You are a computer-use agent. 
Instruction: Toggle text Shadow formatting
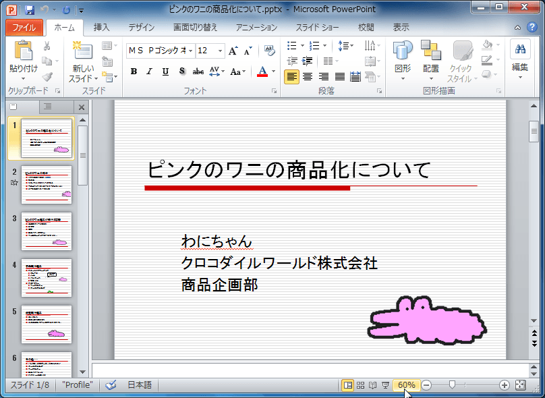[x=182, y=72]
